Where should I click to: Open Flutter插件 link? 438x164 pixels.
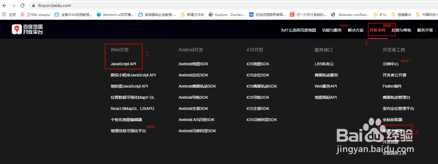coord(392,86)
